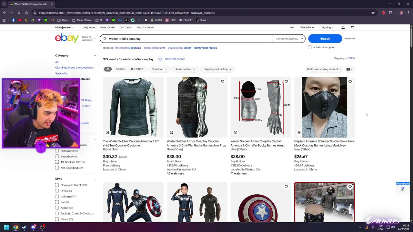The height and width of the screenshot is (232, 413).
Task: Go back to the previous page
Action: coord(4,13)
